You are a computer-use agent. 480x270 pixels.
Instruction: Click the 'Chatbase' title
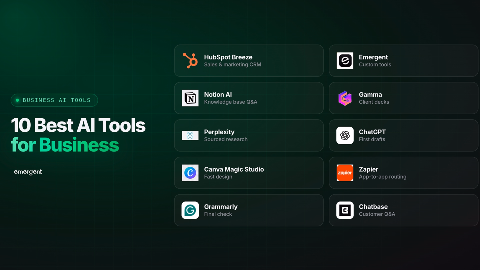coord(373,207)
